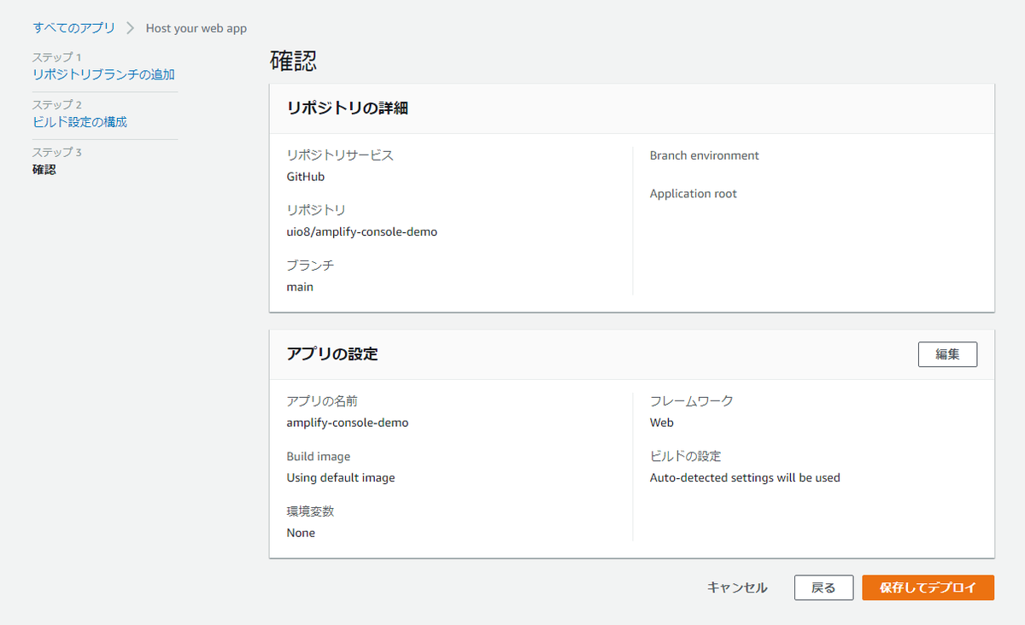Select Using default image value
The height and width of the screenshot is (625, 1025).
(x=341, y=478)
